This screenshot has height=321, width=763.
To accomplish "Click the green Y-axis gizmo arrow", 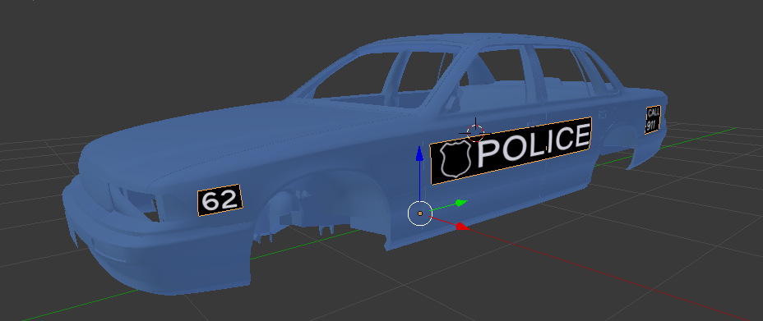I will (460, 202).
